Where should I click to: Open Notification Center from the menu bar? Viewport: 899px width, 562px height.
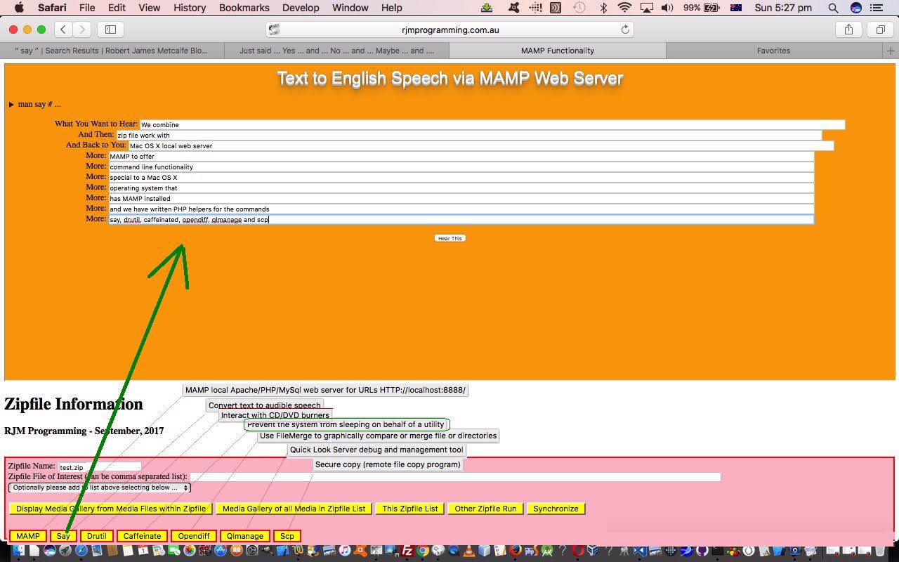(876, 8)
